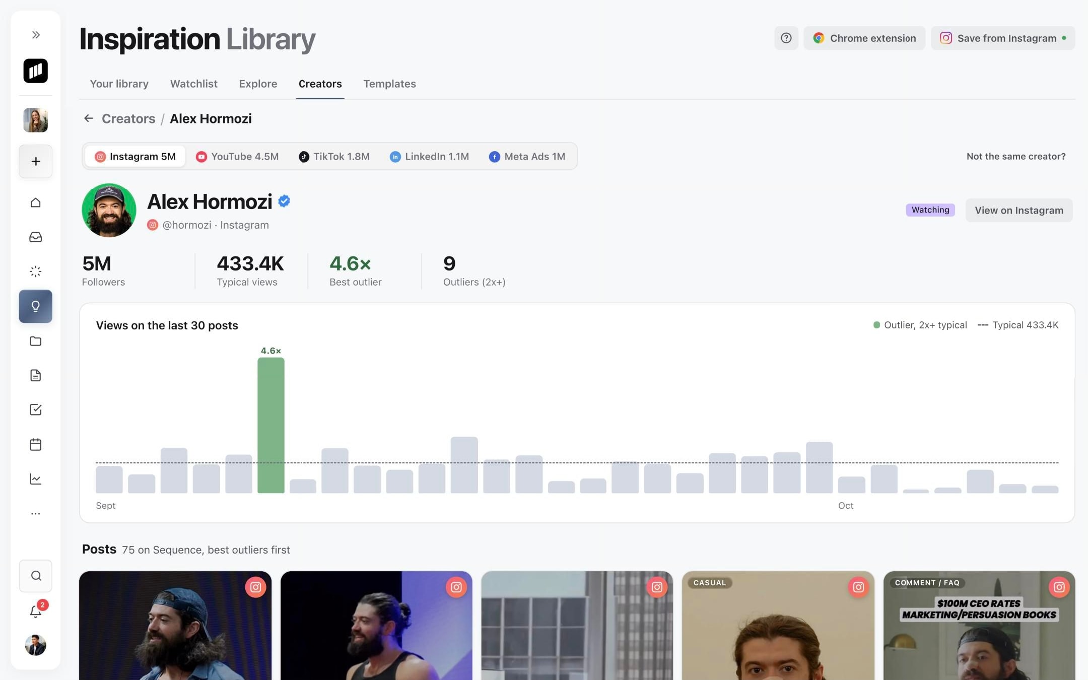
Task: Open the folder icon in sidebar
Action: 36,341
